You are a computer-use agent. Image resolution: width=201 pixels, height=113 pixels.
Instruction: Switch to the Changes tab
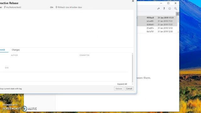(x=16, y=50)
